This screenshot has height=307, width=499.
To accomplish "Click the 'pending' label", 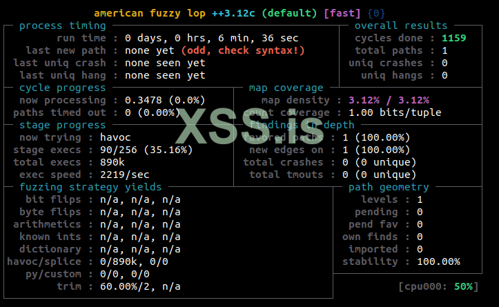I will pos(376,212).
